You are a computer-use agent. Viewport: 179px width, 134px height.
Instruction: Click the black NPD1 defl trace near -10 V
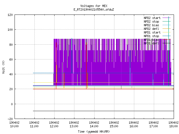click(x=103, y=111)
